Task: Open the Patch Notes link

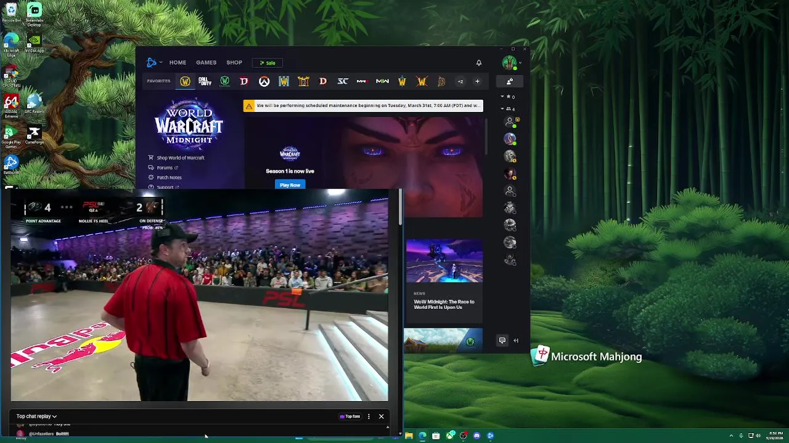Action: point(169,177)
